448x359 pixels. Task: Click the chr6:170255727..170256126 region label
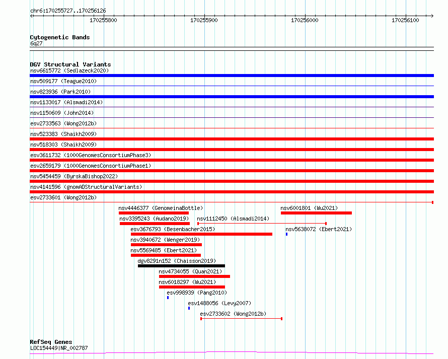click(68, 11)
